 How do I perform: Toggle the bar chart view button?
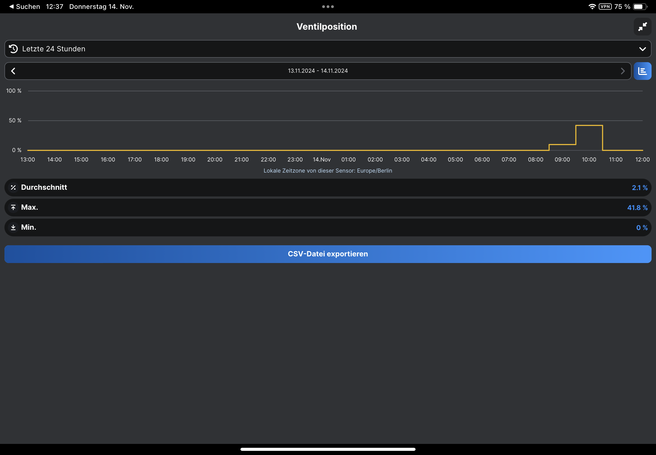pyautogui.click(x=642, y=71)
